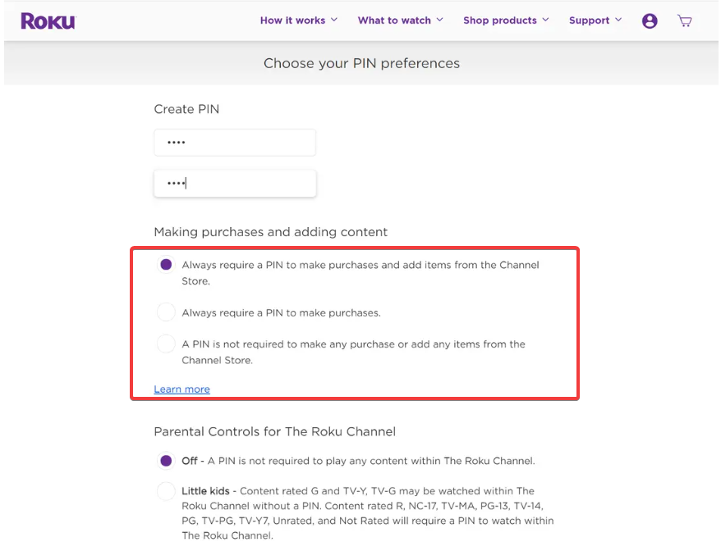Screen dimensions: 721x551
Task: Select PIN for purchases and adding items
Action: [x=166, y=265]
